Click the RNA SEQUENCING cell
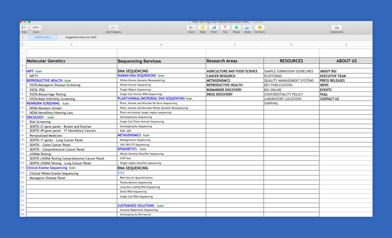The image size is (392, 238). click(162, 168)
